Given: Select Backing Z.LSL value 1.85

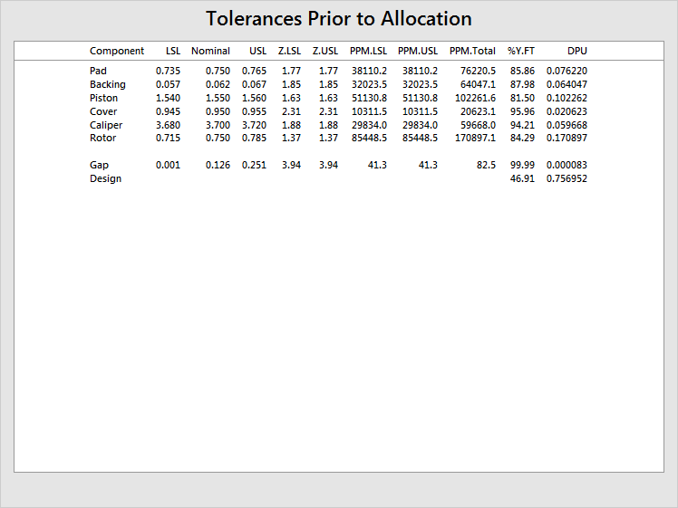Looking at the screenshot, I should (x=292, y=85).
